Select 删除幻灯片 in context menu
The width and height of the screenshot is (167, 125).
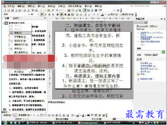tap(21, 45)
